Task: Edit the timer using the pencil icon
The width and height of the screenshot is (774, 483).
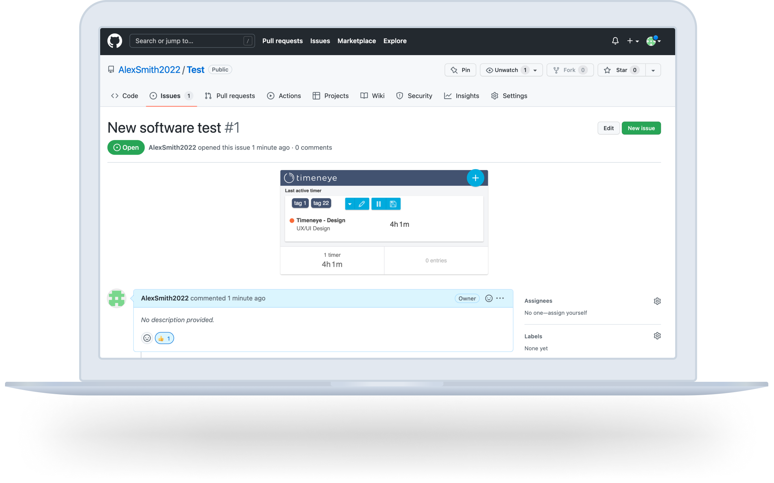Action: (x=362, y=203)
